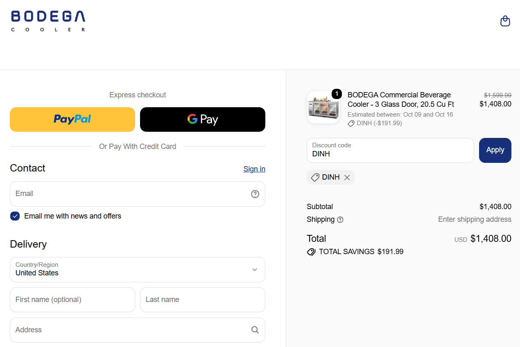Click the item quantity badge on the cooler
This screenshot has width=520, height=347.
(337, 94)
